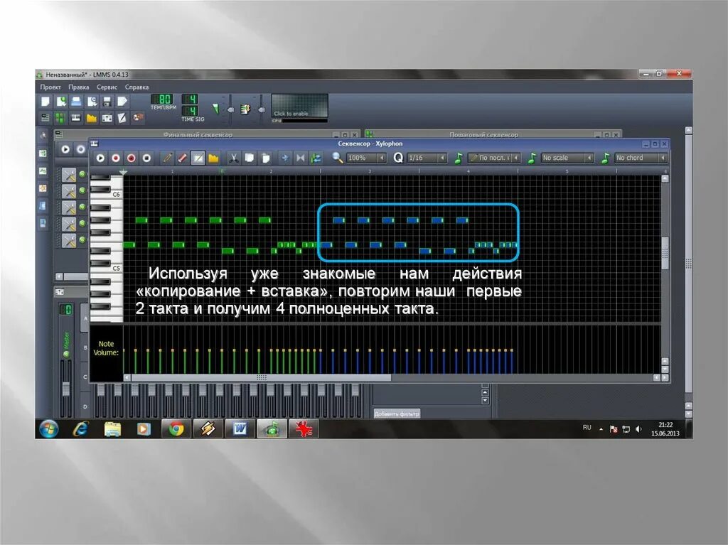Export the project using the export icon
The image size is (728, 545).
(x=122, y=101)
